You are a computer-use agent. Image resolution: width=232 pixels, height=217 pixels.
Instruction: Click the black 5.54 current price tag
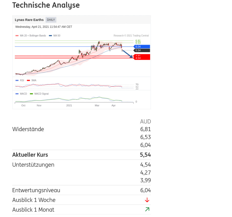[142, 50]
